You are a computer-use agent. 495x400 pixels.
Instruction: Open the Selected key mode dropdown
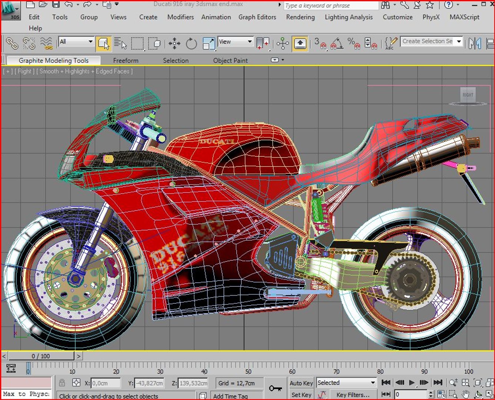pos(346,383)
